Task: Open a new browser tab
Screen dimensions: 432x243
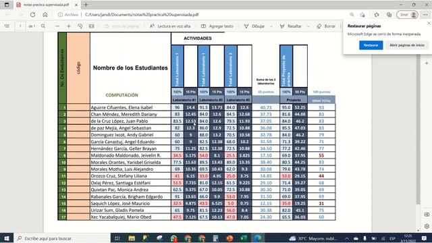Action: tap(86, 5)
